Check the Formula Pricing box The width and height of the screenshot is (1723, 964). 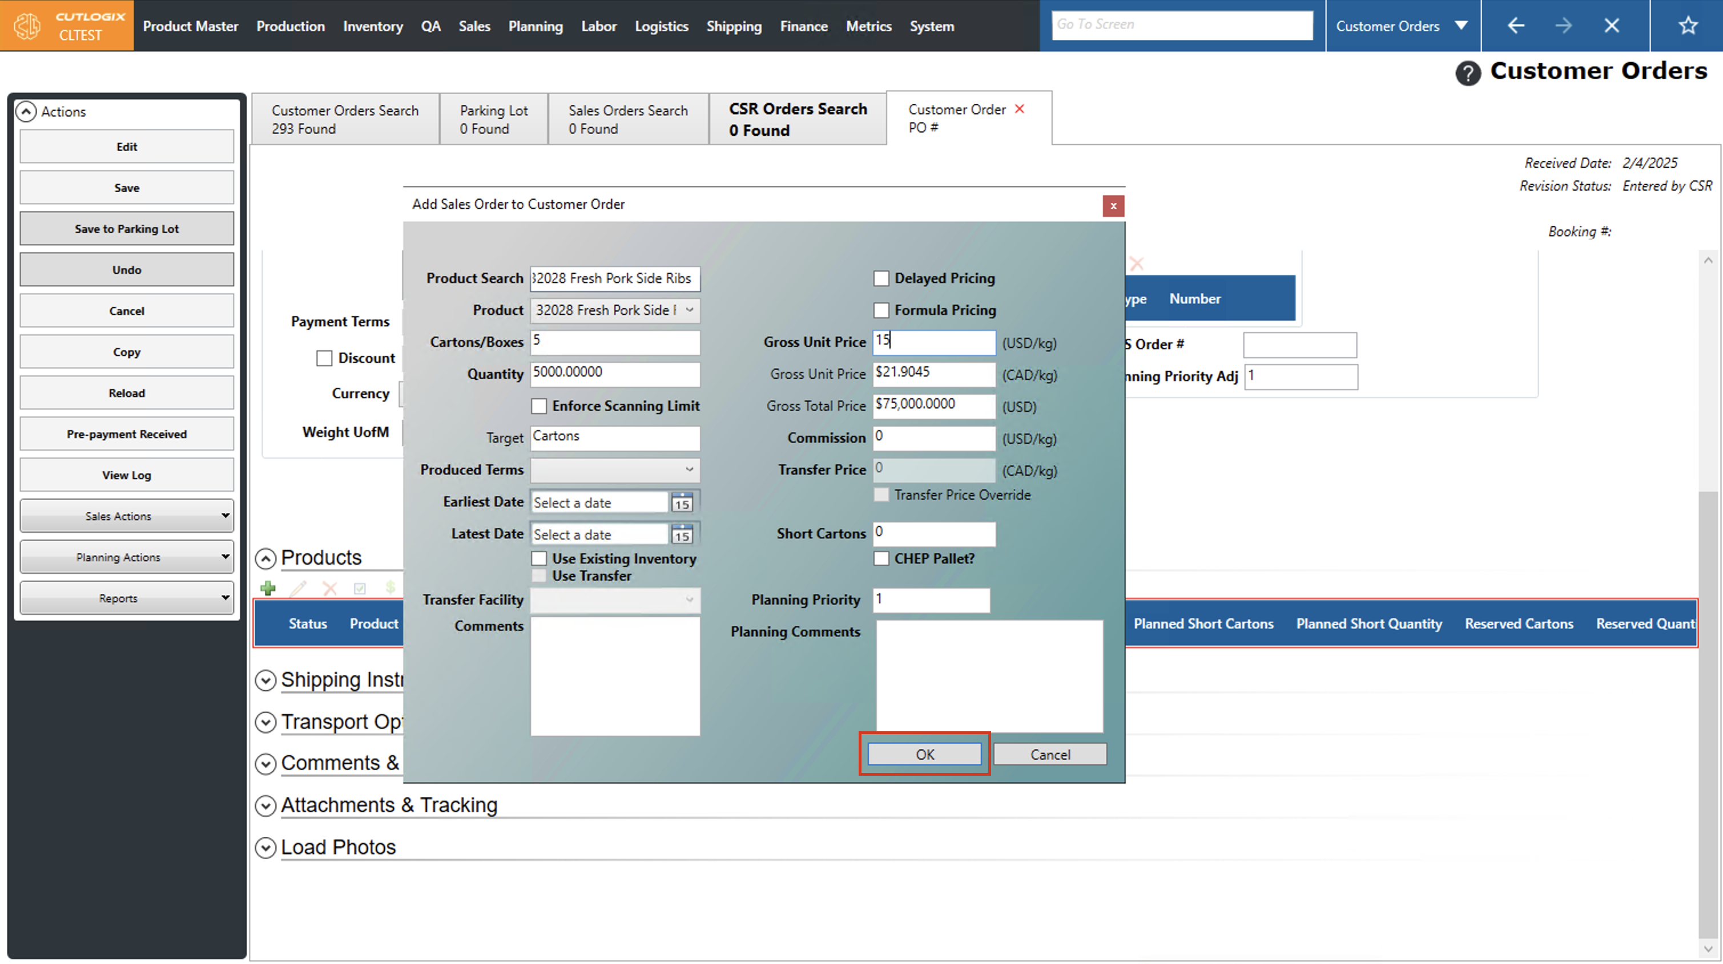[x=881, y=310]
